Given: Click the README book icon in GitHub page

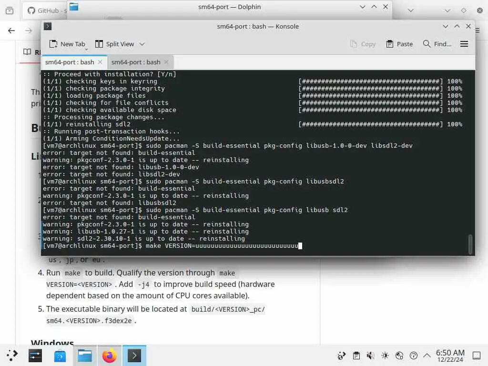Looking at the screenshot, I should (27, 51).
